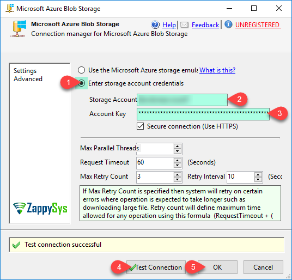Click the blue info icon beside UNREGISTERED

point(228,25)
